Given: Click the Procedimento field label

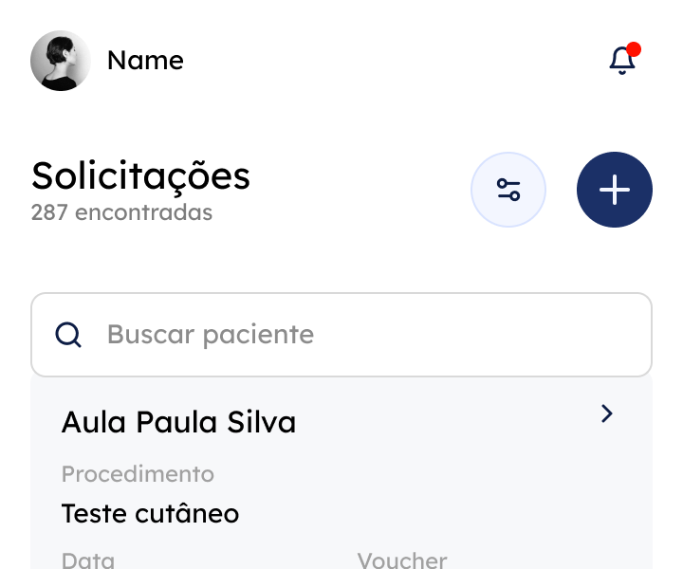Looking at the screenshot, I should [138, 473].
